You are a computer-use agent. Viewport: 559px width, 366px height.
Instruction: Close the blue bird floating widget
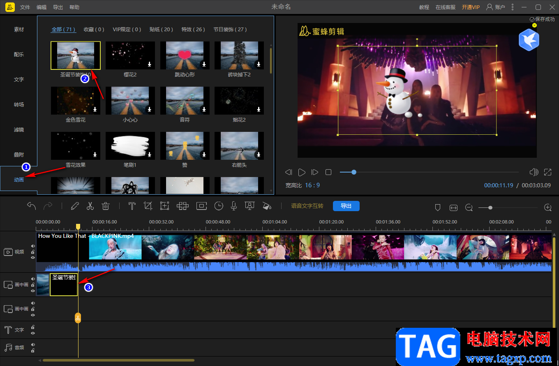click(534, 25)
